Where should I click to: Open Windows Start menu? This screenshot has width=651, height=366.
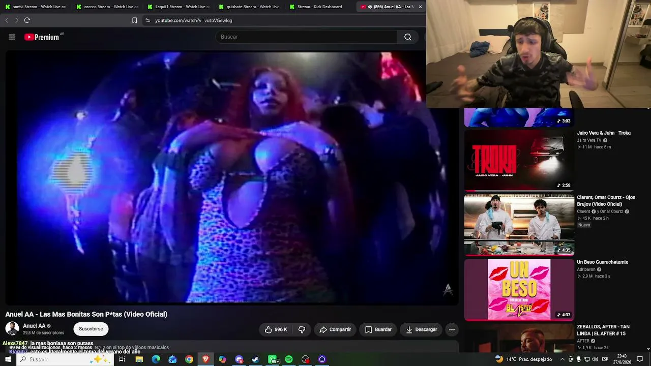(8, 359)
